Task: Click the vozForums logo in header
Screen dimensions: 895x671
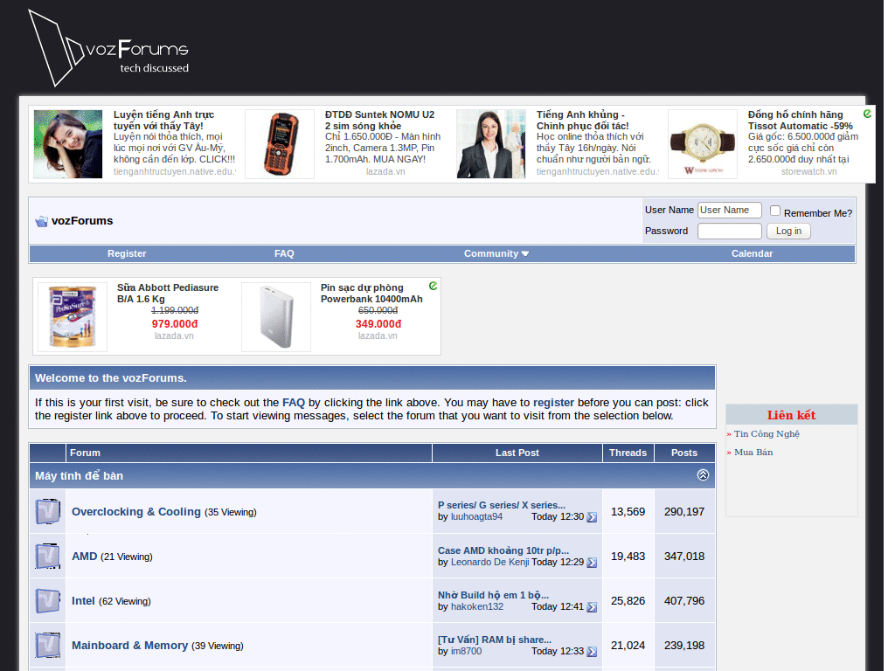Action: pos(108,49)
